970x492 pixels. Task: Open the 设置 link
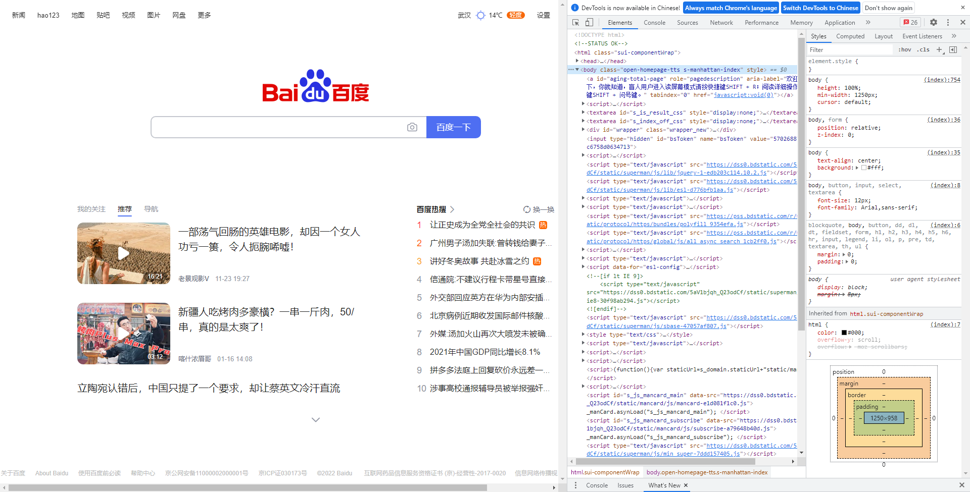pyautogui.click(x=544, y=15)
